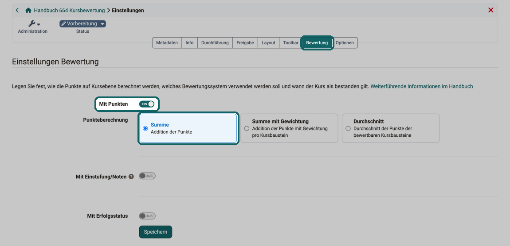Click help icon next to Mit Einstufung/Noten
510x246 pixels.
point(131,177)
